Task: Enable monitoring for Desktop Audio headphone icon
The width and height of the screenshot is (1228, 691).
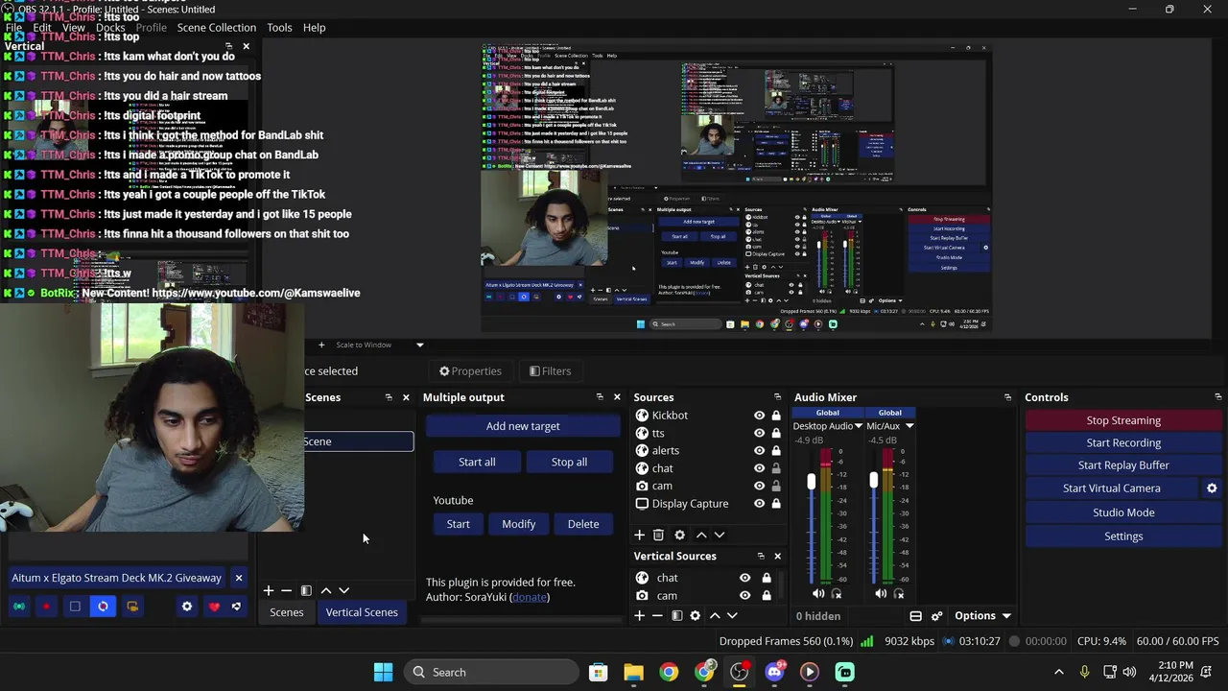Action: pos(837,594)
